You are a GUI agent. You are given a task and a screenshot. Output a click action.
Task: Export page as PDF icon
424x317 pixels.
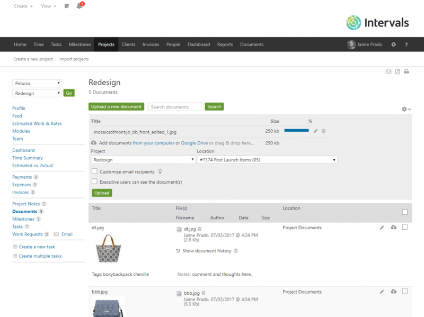click(x=397, y=71)
